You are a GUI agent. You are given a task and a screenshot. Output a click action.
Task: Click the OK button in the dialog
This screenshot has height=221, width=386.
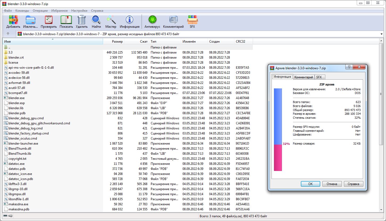[x=310, y=184]
